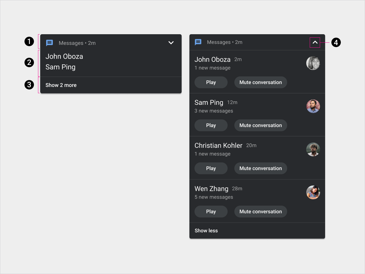Mute conversation with Wen Zhang

[x=260, y=212]
